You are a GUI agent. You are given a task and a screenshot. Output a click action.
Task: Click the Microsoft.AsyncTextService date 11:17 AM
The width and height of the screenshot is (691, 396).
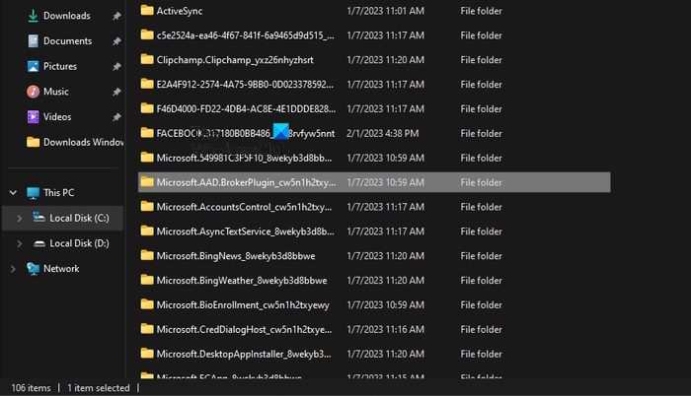click(385, 231)
